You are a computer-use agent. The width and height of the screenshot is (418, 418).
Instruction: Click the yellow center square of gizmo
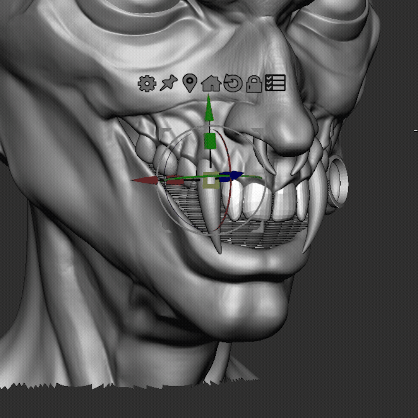(211, 180)
